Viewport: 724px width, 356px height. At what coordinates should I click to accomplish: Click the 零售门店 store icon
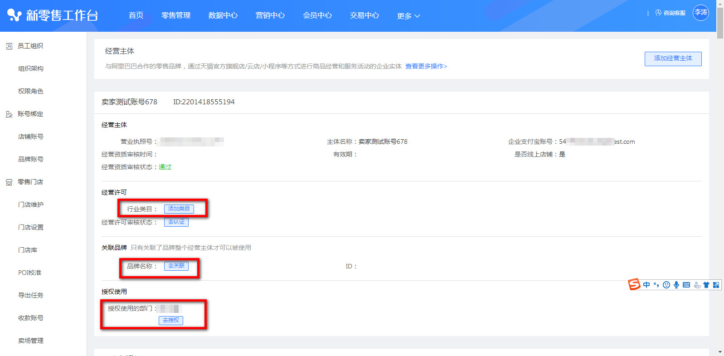(9, 182)
